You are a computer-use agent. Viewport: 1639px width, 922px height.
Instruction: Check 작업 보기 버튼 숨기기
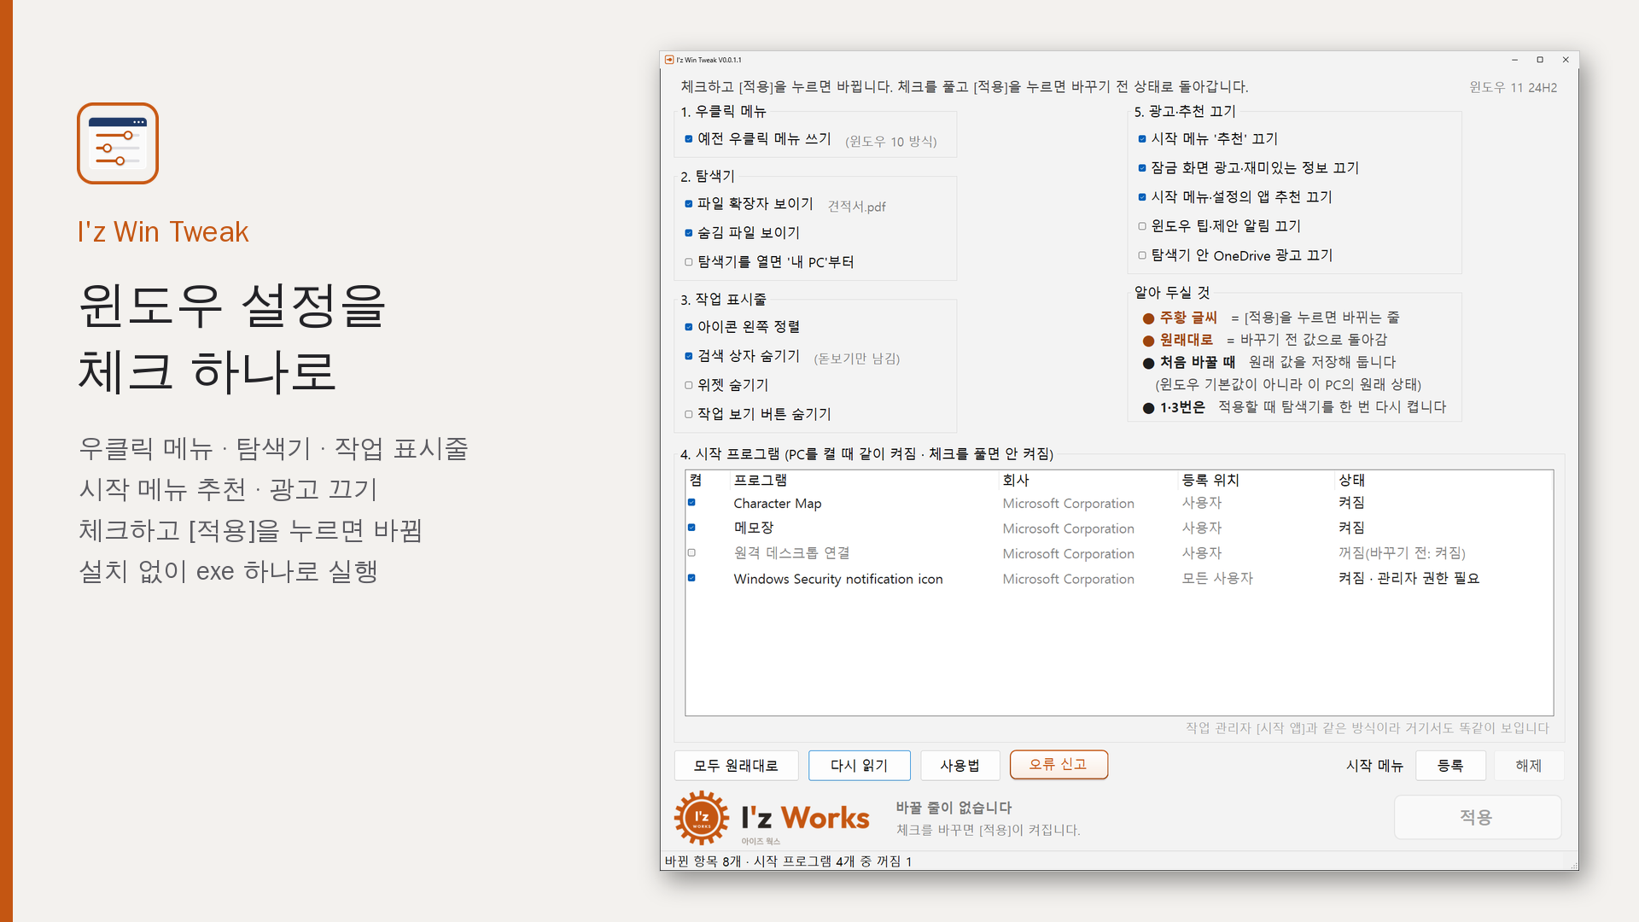[x=689, y=414]
